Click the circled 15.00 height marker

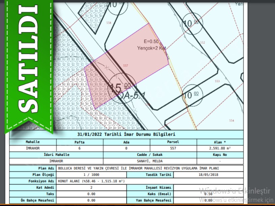122,88
